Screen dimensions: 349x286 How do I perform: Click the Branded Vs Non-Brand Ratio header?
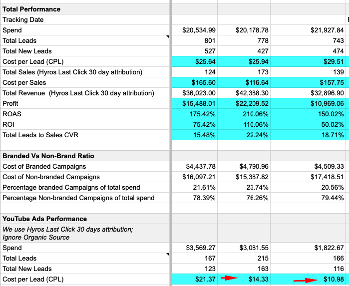[85, 156]
